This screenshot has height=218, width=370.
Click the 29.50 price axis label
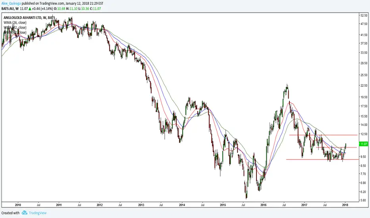click(x=364, y=63)
